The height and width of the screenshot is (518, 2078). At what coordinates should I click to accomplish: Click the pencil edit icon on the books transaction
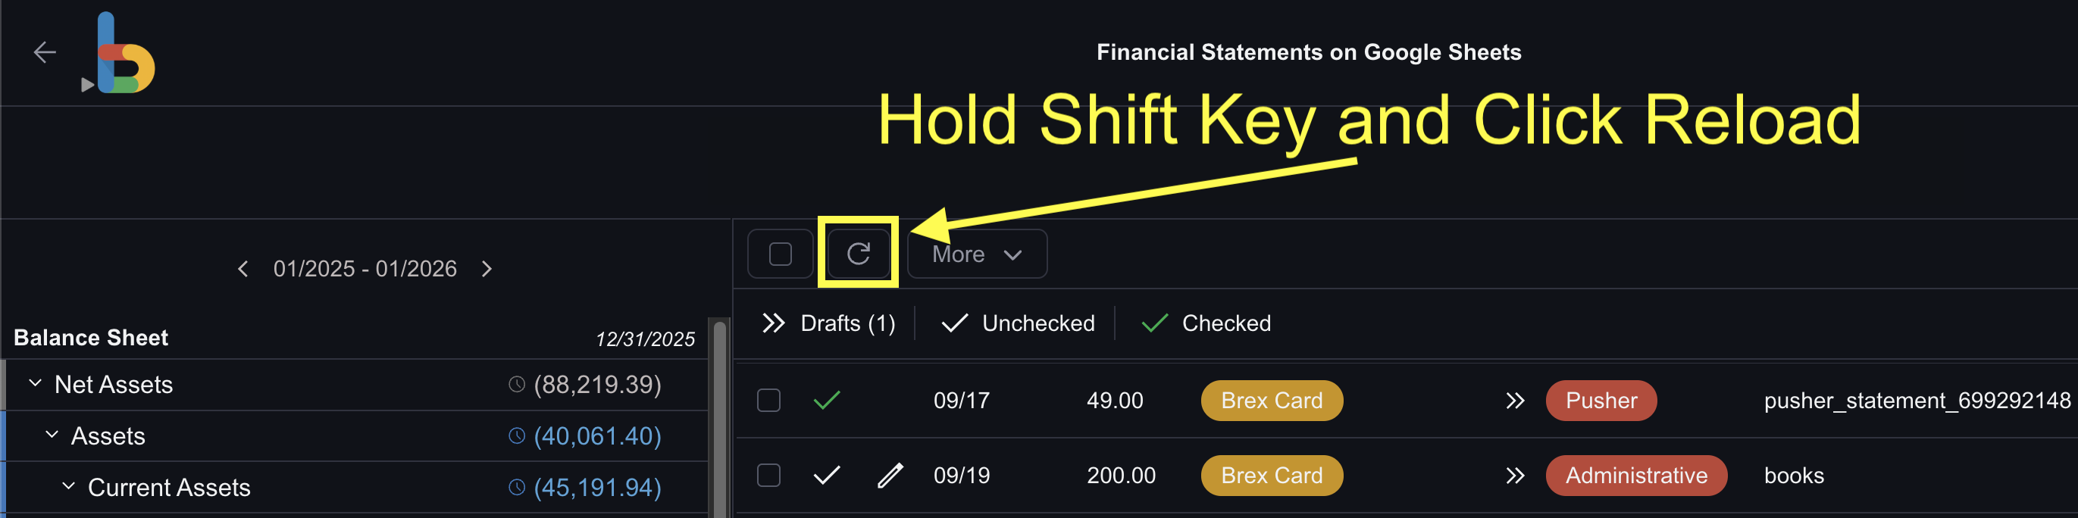pyautogui.click(x=890, y=476)
